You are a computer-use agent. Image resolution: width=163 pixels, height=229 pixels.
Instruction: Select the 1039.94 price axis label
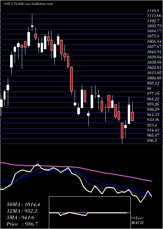154,57
